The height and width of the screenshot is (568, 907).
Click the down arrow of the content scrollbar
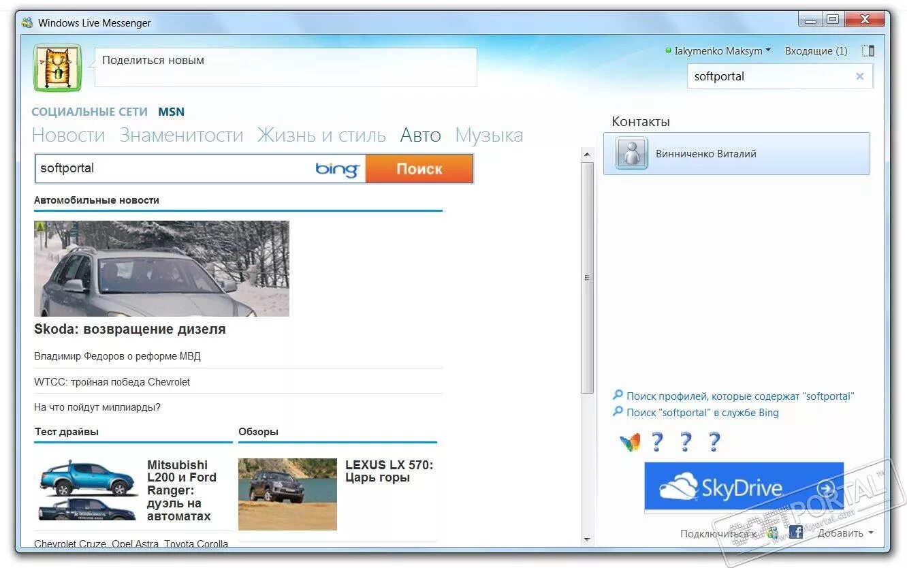coord(586,539)
